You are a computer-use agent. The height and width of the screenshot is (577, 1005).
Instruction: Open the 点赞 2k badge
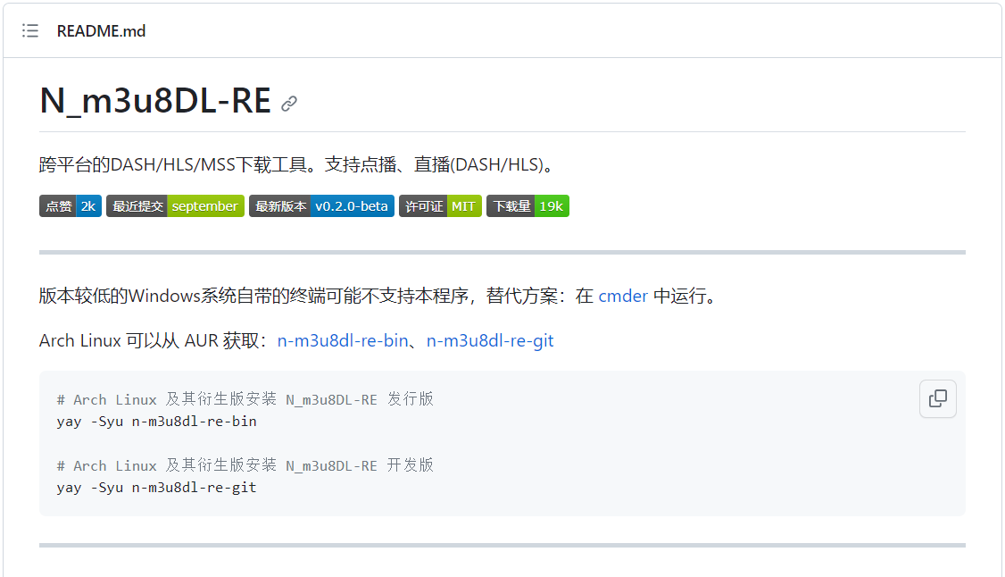tap(71, 206)
